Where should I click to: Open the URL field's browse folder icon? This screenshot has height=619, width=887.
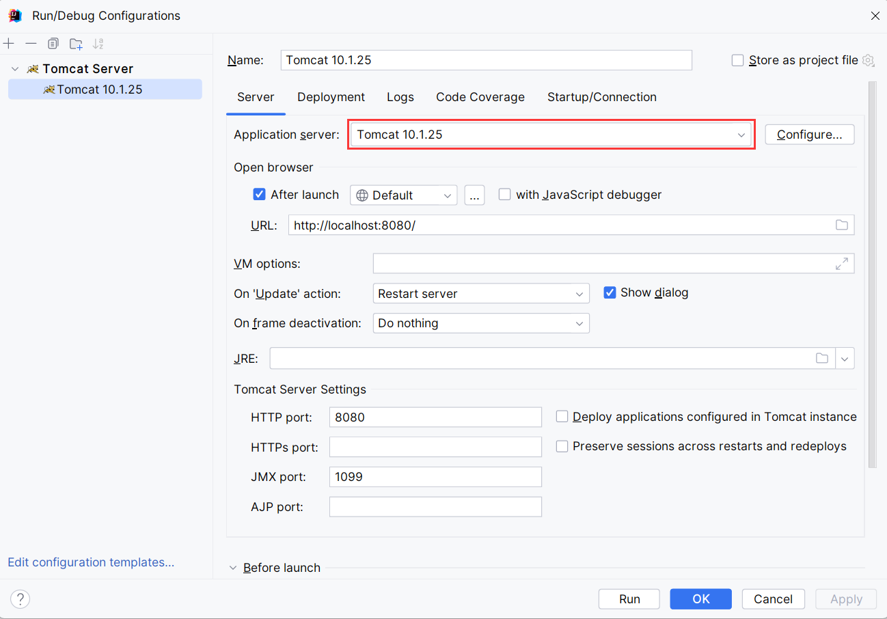click(841, 225)
